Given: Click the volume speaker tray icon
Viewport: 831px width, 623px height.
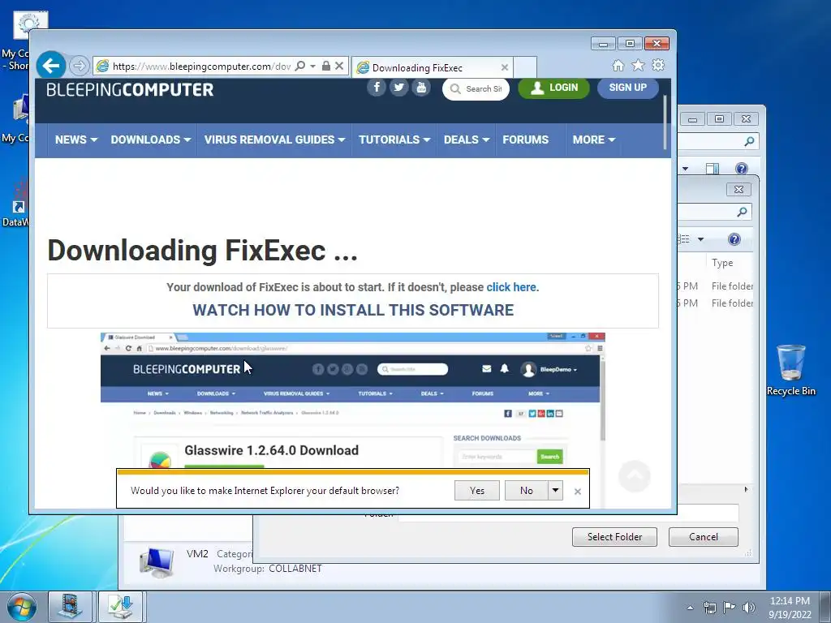Looking at the screenshot, I should 749,608.
